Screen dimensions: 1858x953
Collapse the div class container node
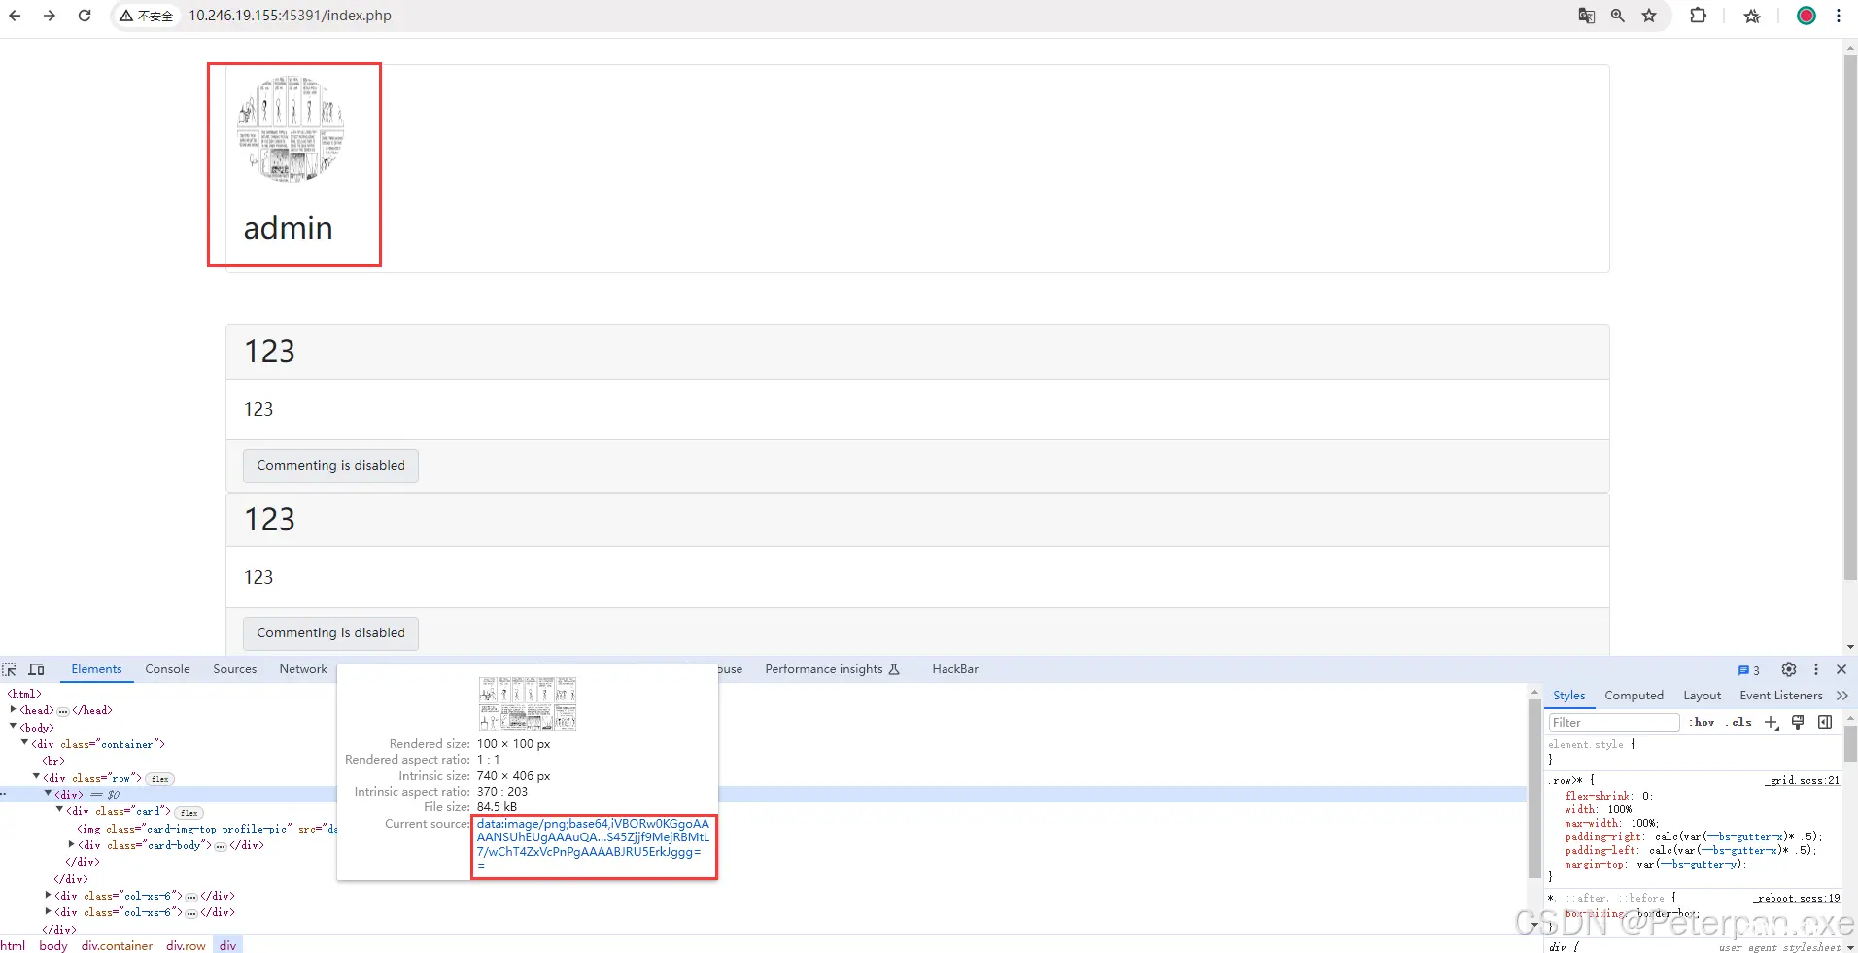pyautogui.click(x=25, y=743)
